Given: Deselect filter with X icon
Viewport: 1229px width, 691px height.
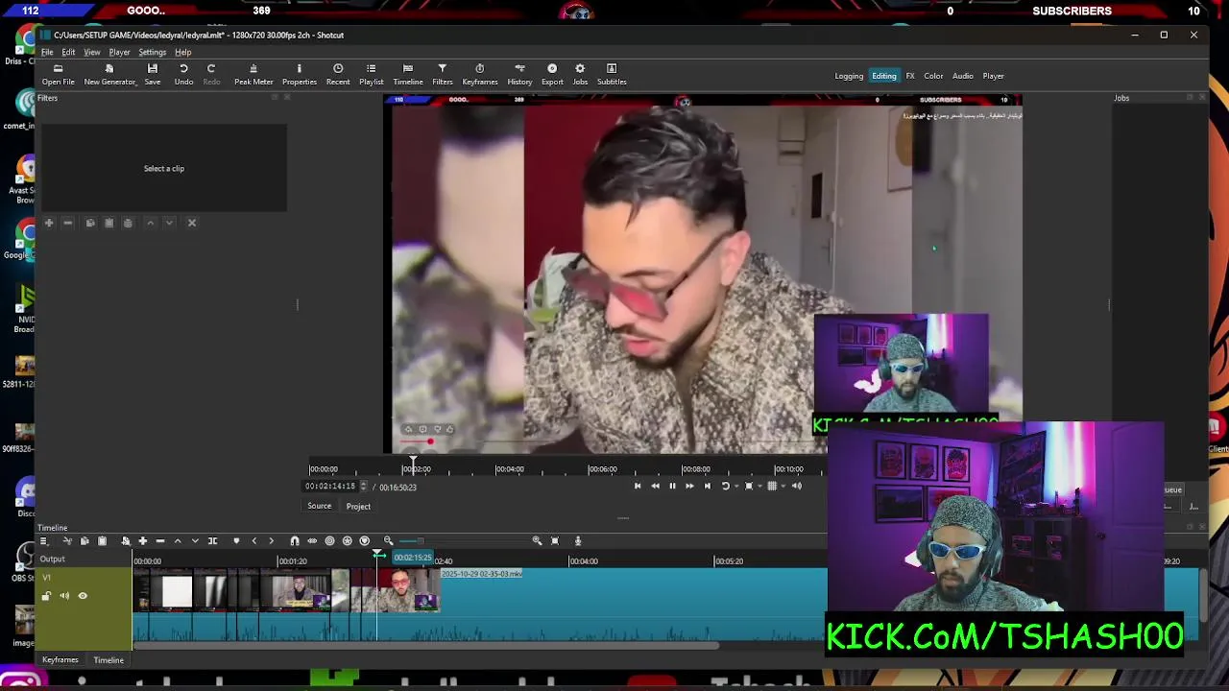Looking at the screenshot, I should 191,223.
